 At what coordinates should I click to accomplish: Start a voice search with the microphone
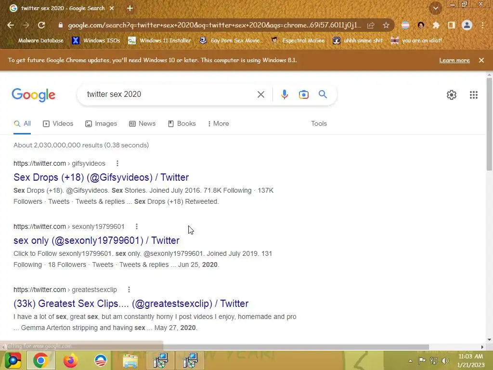tap(284, 94)
